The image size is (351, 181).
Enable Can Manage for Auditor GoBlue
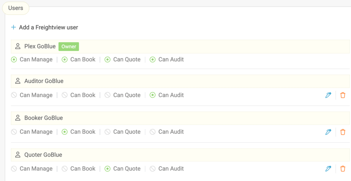click(14, 95)
